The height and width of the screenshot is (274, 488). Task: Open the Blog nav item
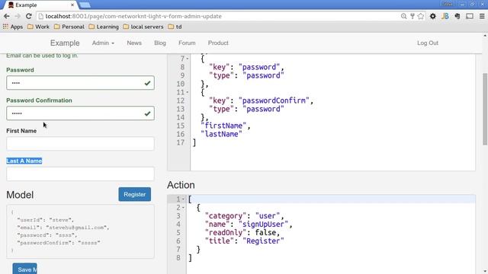[160, 43]
